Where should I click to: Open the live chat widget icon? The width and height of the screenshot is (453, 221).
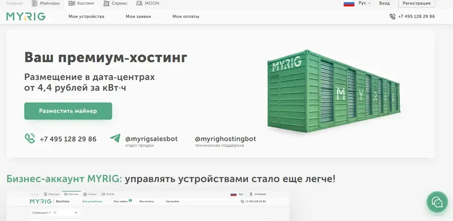tap(437, 202)
